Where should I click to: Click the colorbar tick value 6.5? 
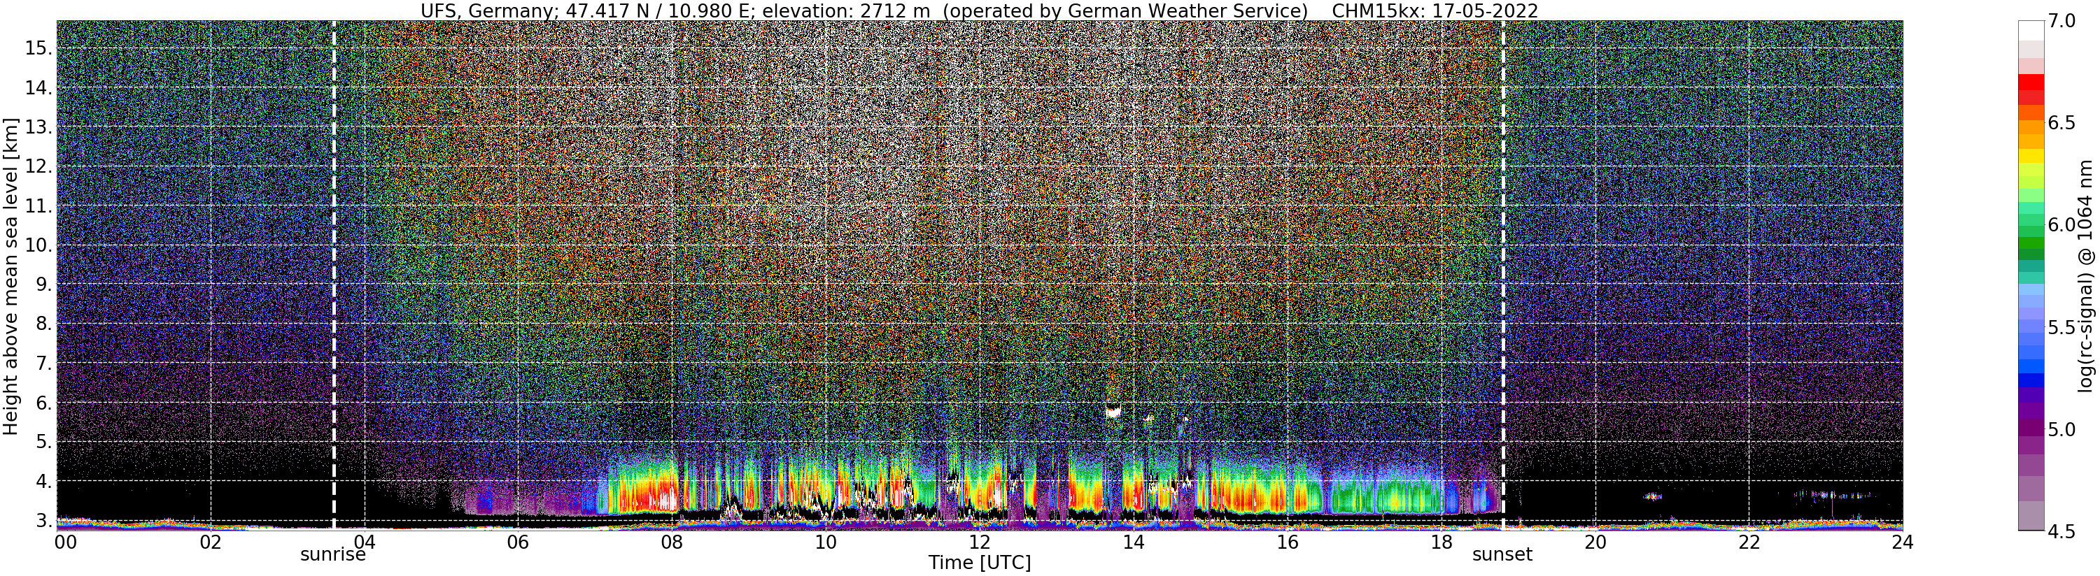point(2061,123)
